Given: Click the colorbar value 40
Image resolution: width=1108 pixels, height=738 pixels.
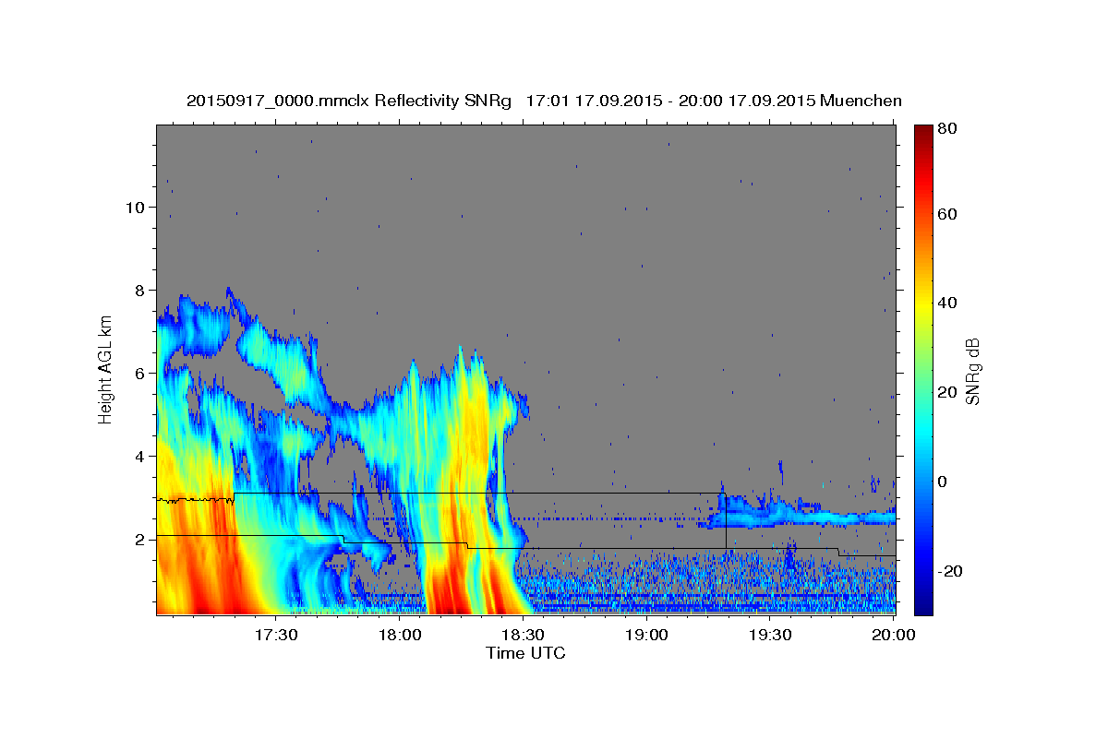Looking at the screenshot, I should point(948,303).
